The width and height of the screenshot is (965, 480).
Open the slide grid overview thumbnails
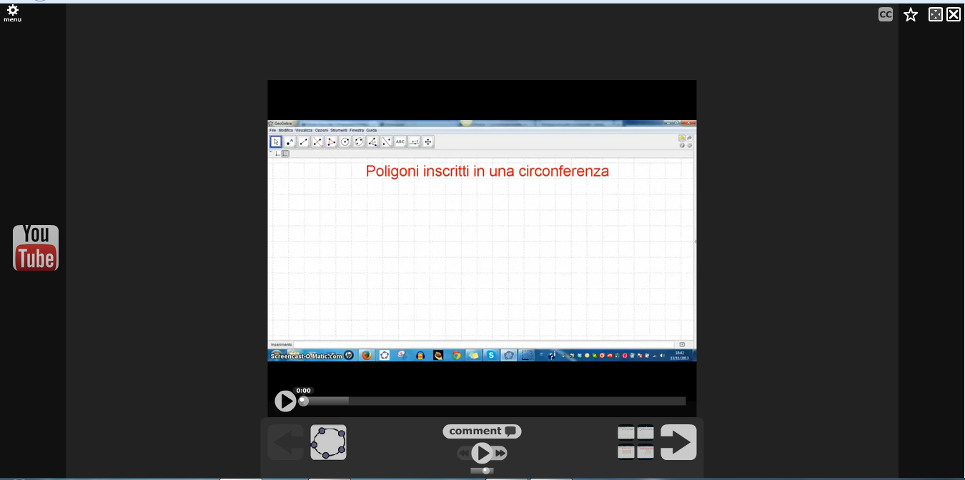pos(635,442)
